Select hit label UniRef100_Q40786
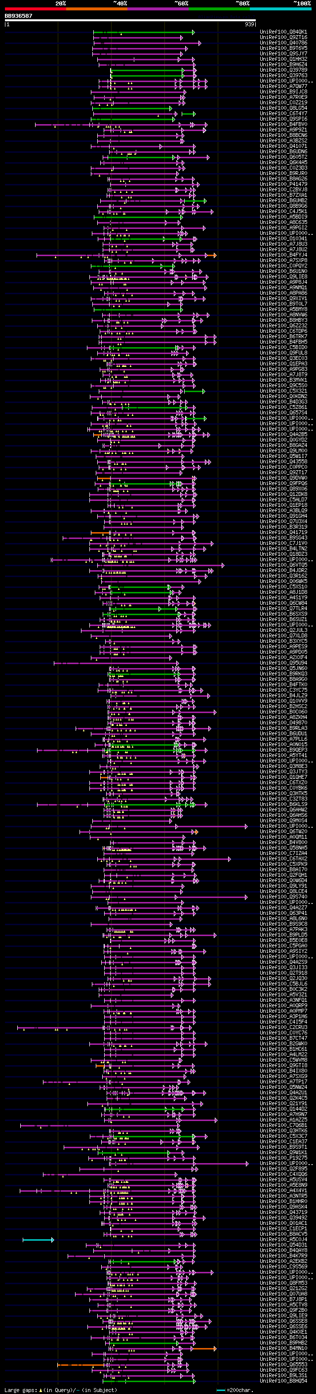Viewport: 316px width, 1394px height. coord(283,43)
